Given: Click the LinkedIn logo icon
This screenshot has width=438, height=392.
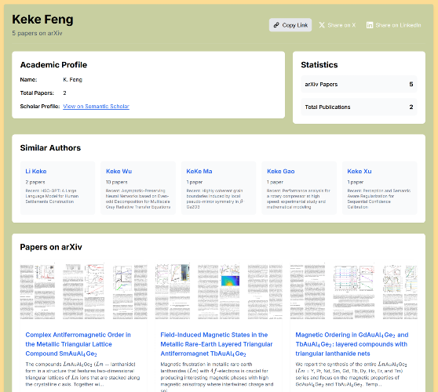Looking at the screenshot, I should tap(370, 25).
